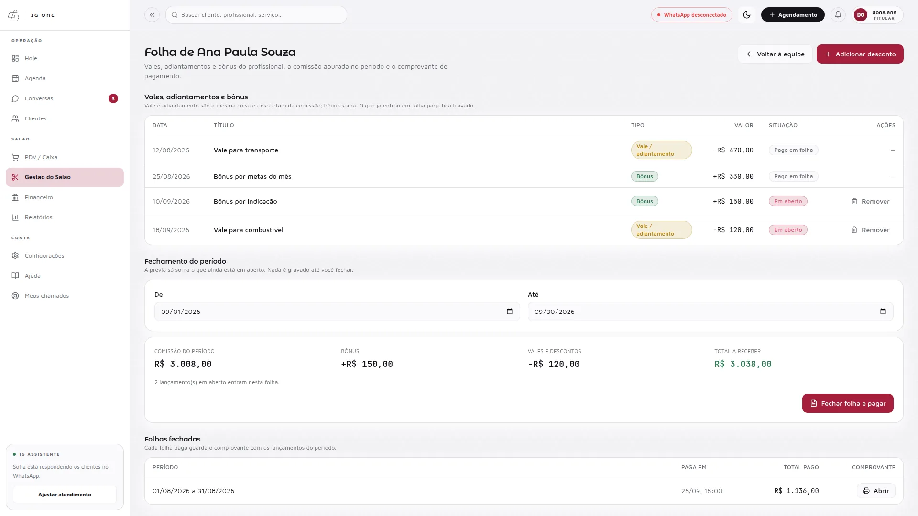Open comprovante with Abrir button

click(876, 491)
